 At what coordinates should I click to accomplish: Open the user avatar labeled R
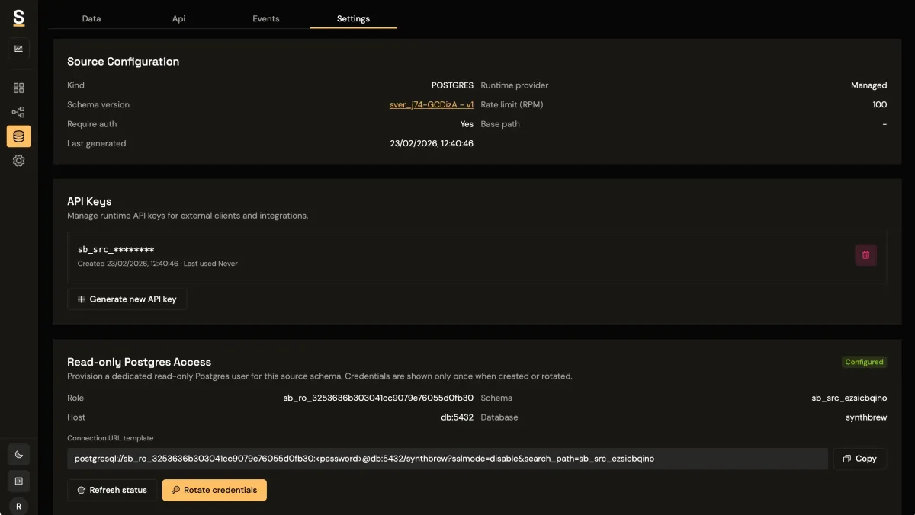tap(18, 506)
